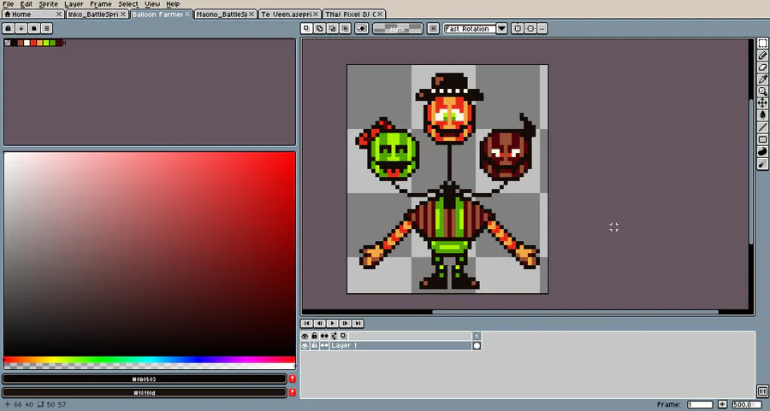This screenshot has width=770, height=411.
Task: Open the Help menu
Action: pyautogui.click(x=173, y=4)
